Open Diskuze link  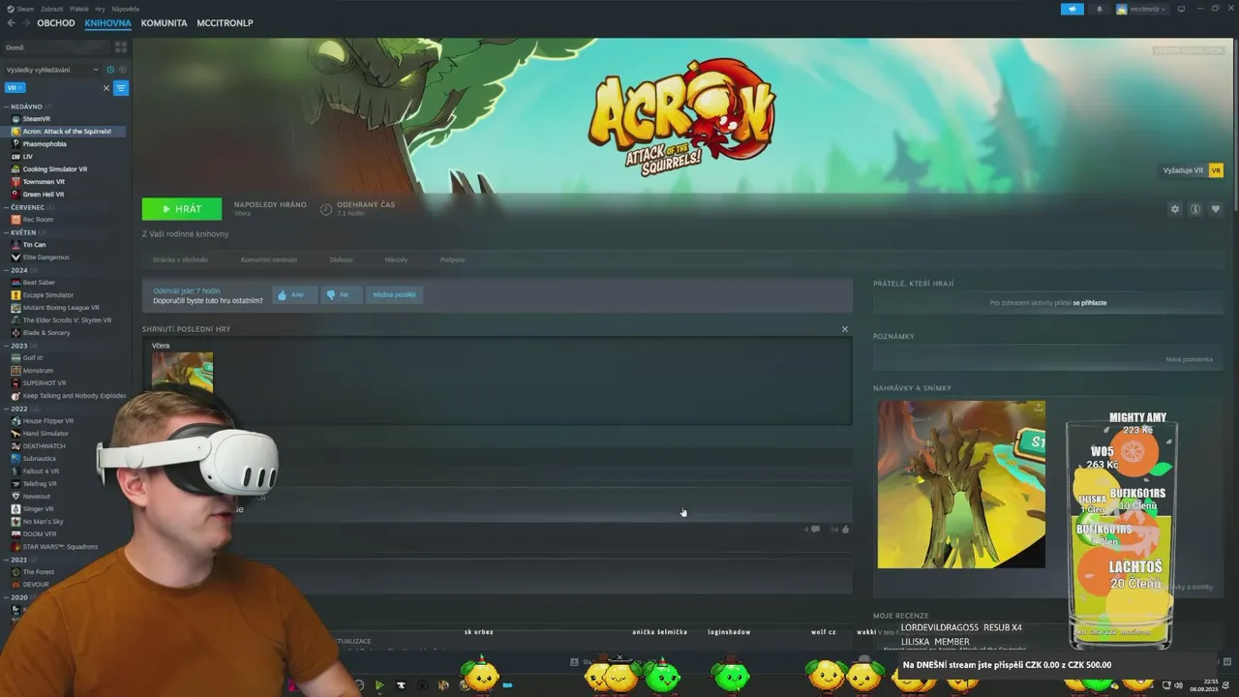(341, 259)
